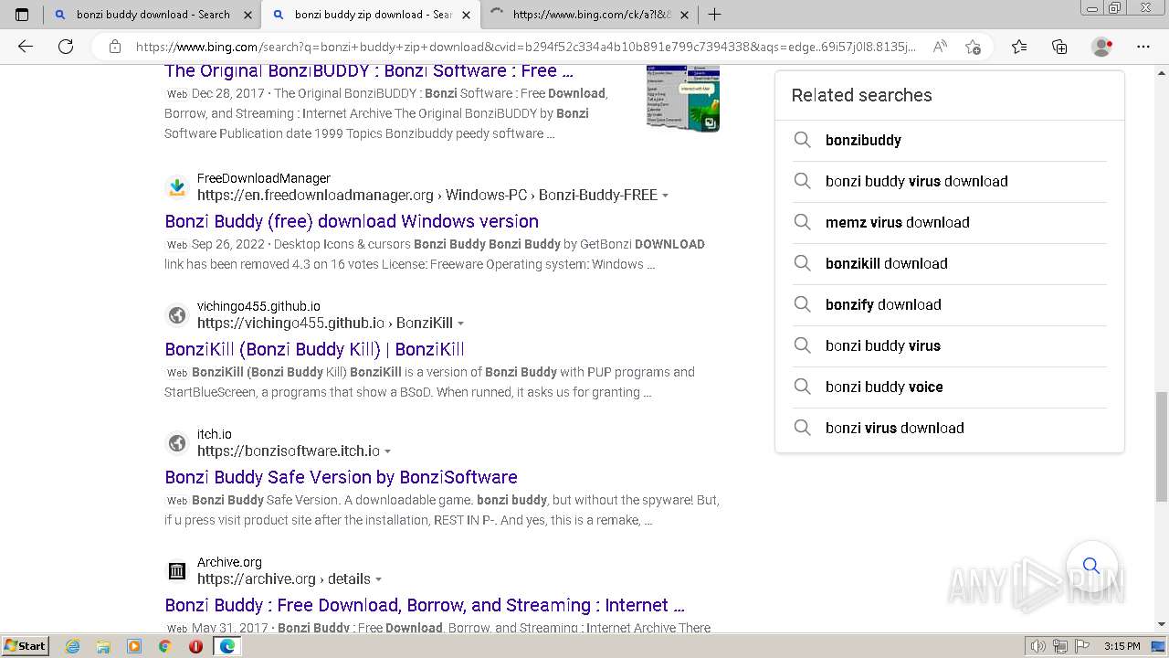Click FreeDownloadManager site favicon
1169x658 pixels.
pos(177,187)
